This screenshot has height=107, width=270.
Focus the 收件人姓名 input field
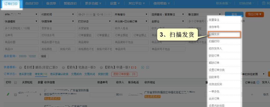pos(131,28)
